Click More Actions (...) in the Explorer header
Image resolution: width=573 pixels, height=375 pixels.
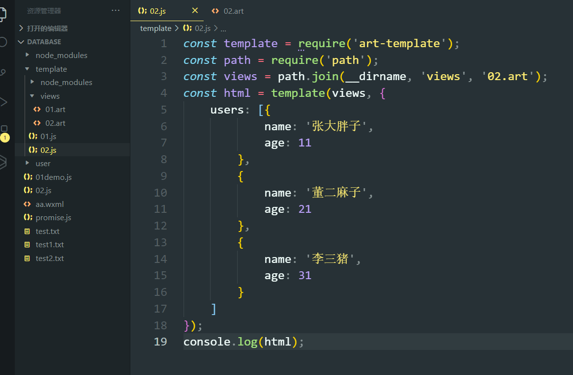pyautogui.click(x=116, y=10)
